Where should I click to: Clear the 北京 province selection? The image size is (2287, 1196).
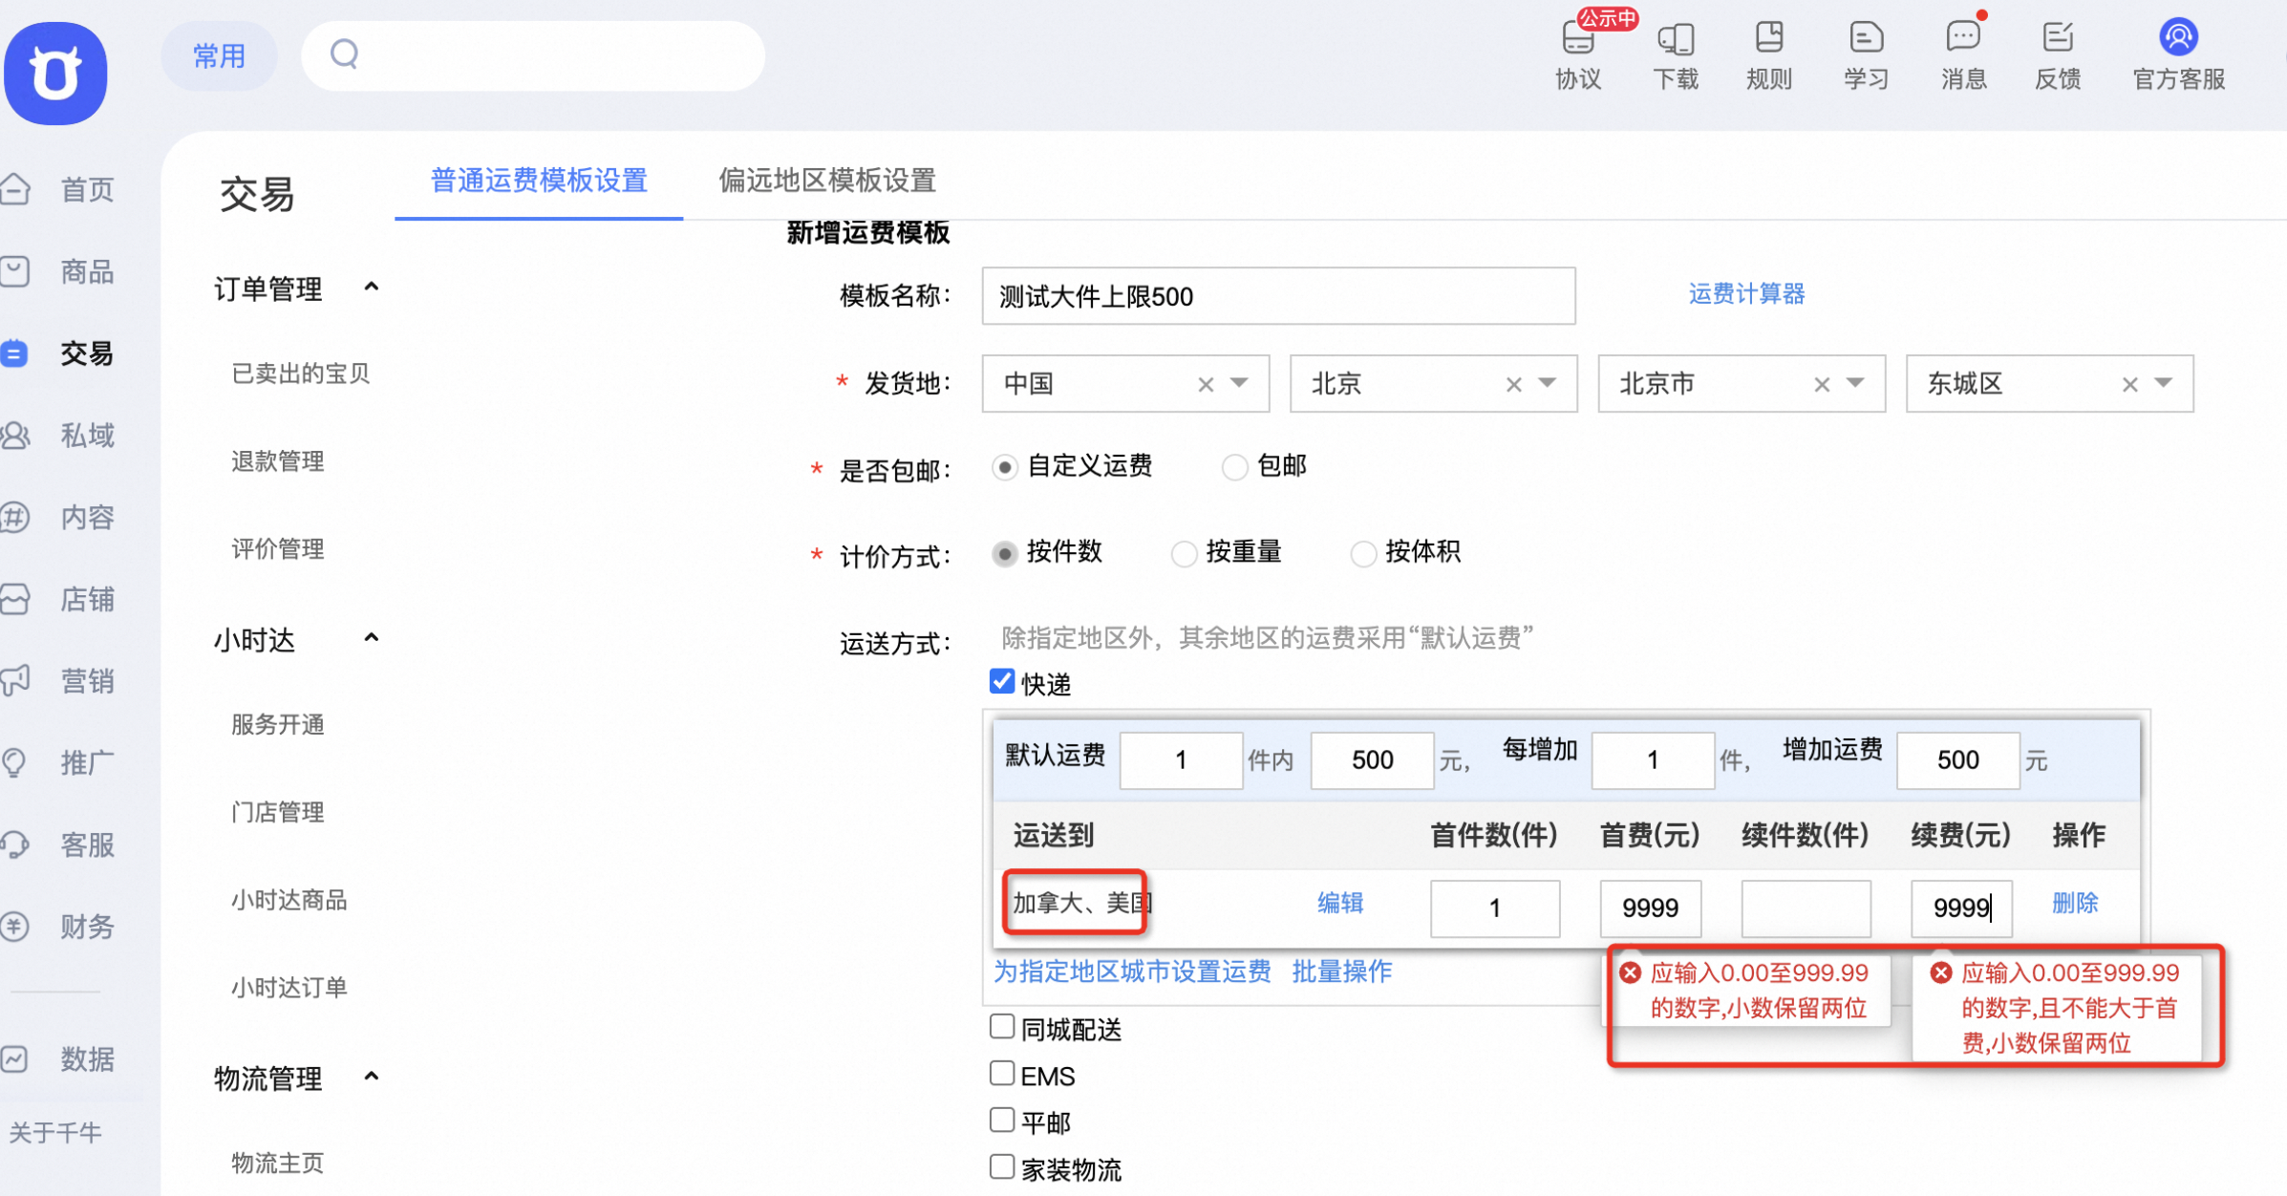click(1513, 384)
